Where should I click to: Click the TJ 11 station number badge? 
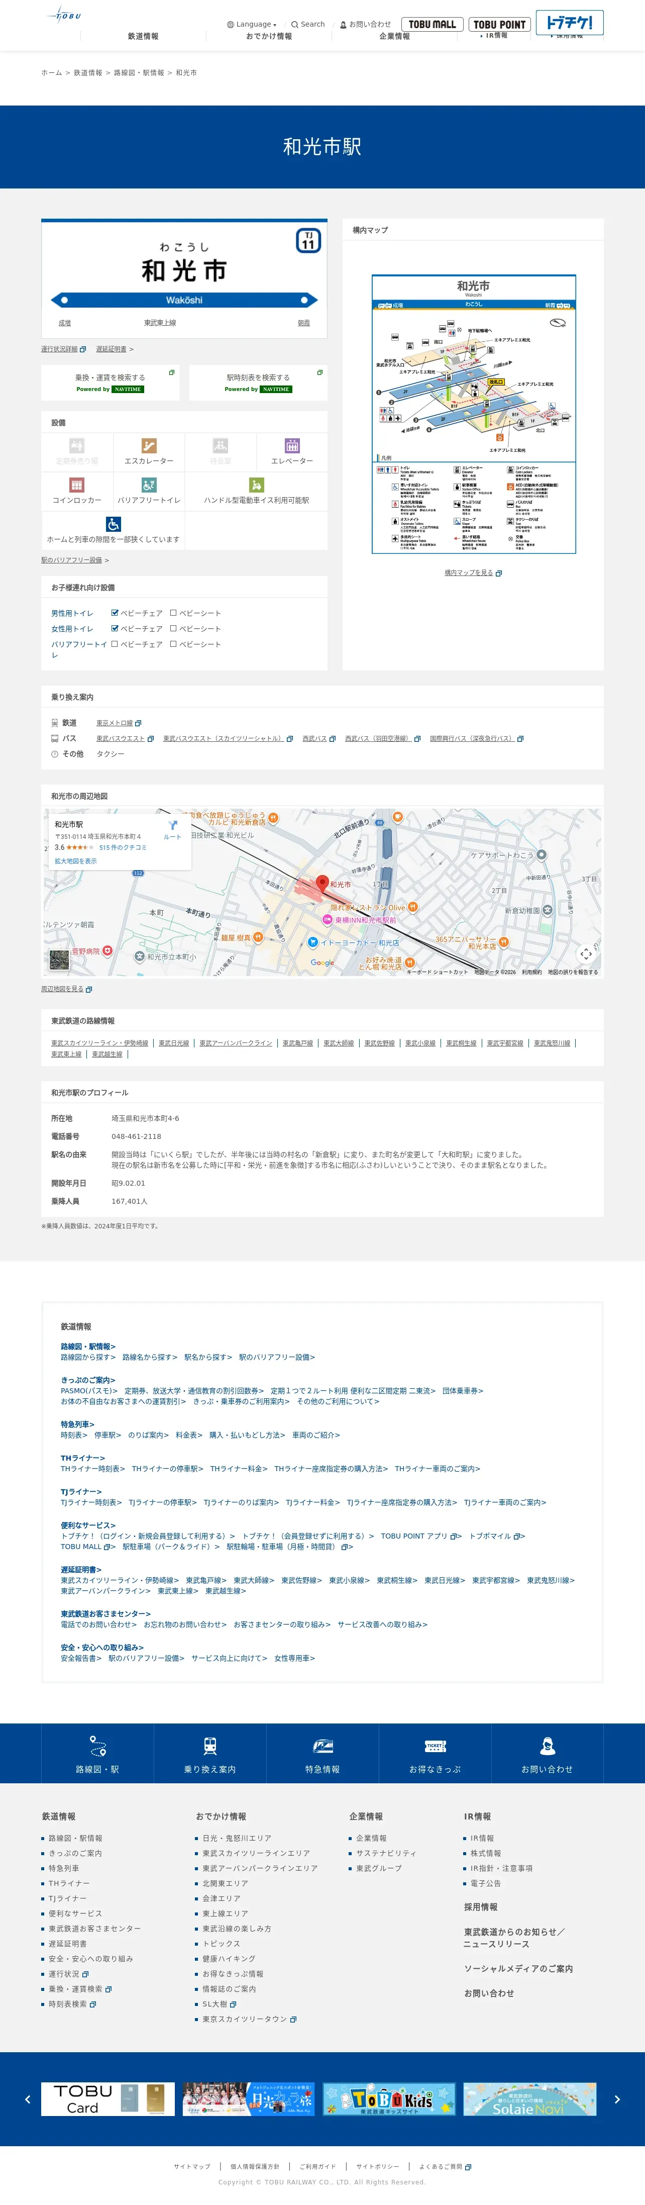click(308, 241)
